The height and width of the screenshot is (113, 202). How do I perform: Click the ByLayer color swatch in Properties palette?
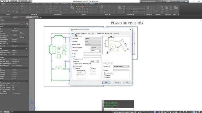pos(13,29)
